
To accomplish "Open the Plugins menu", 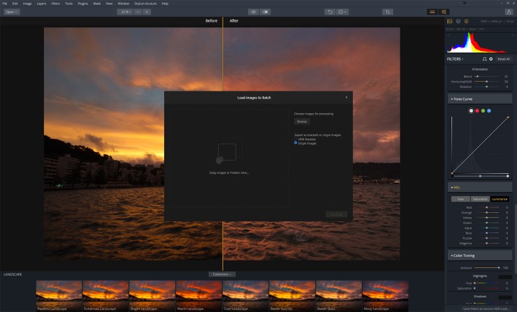I will coord(82,3).
